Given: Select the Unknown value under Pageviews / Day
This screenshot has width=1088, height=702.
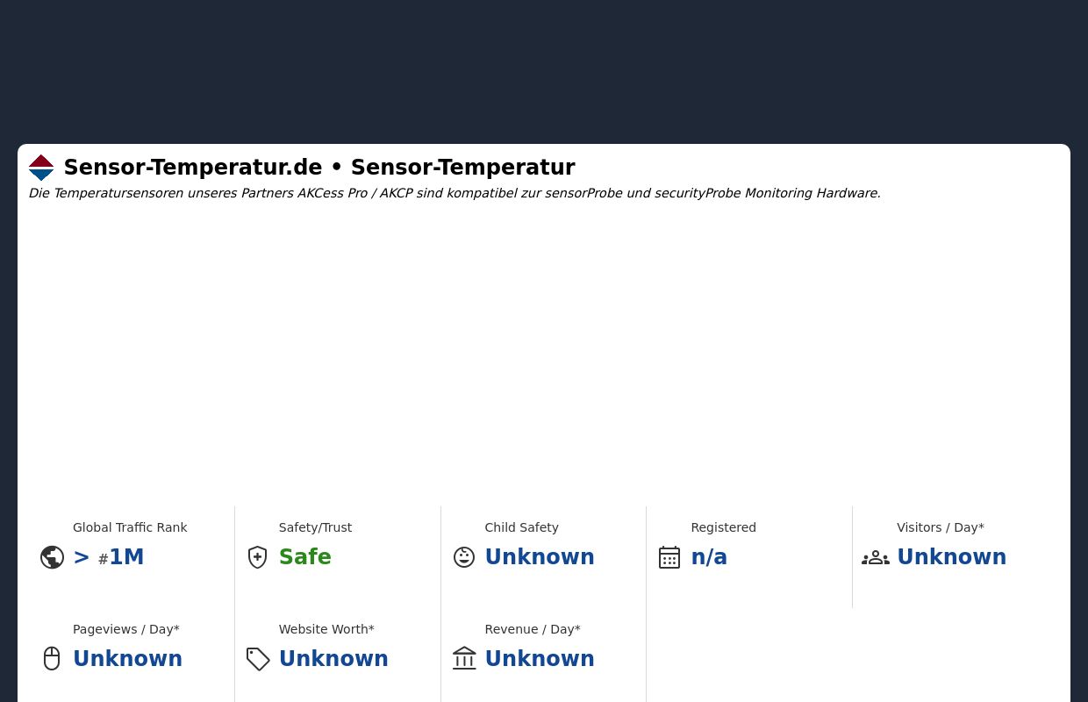Looking at the screenshot, I should (x=127, y=659).
